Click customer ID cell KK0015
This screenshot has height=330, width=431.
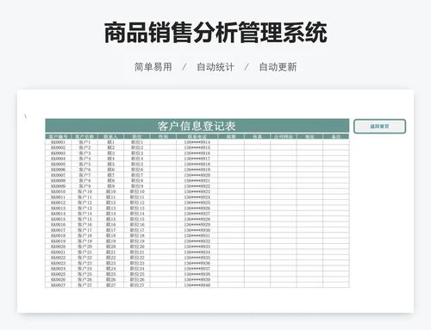click(x=59, y=219)
